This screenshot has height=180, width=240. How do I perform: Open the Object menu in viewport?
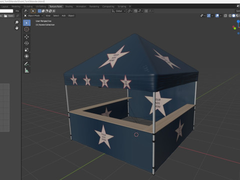71,15
